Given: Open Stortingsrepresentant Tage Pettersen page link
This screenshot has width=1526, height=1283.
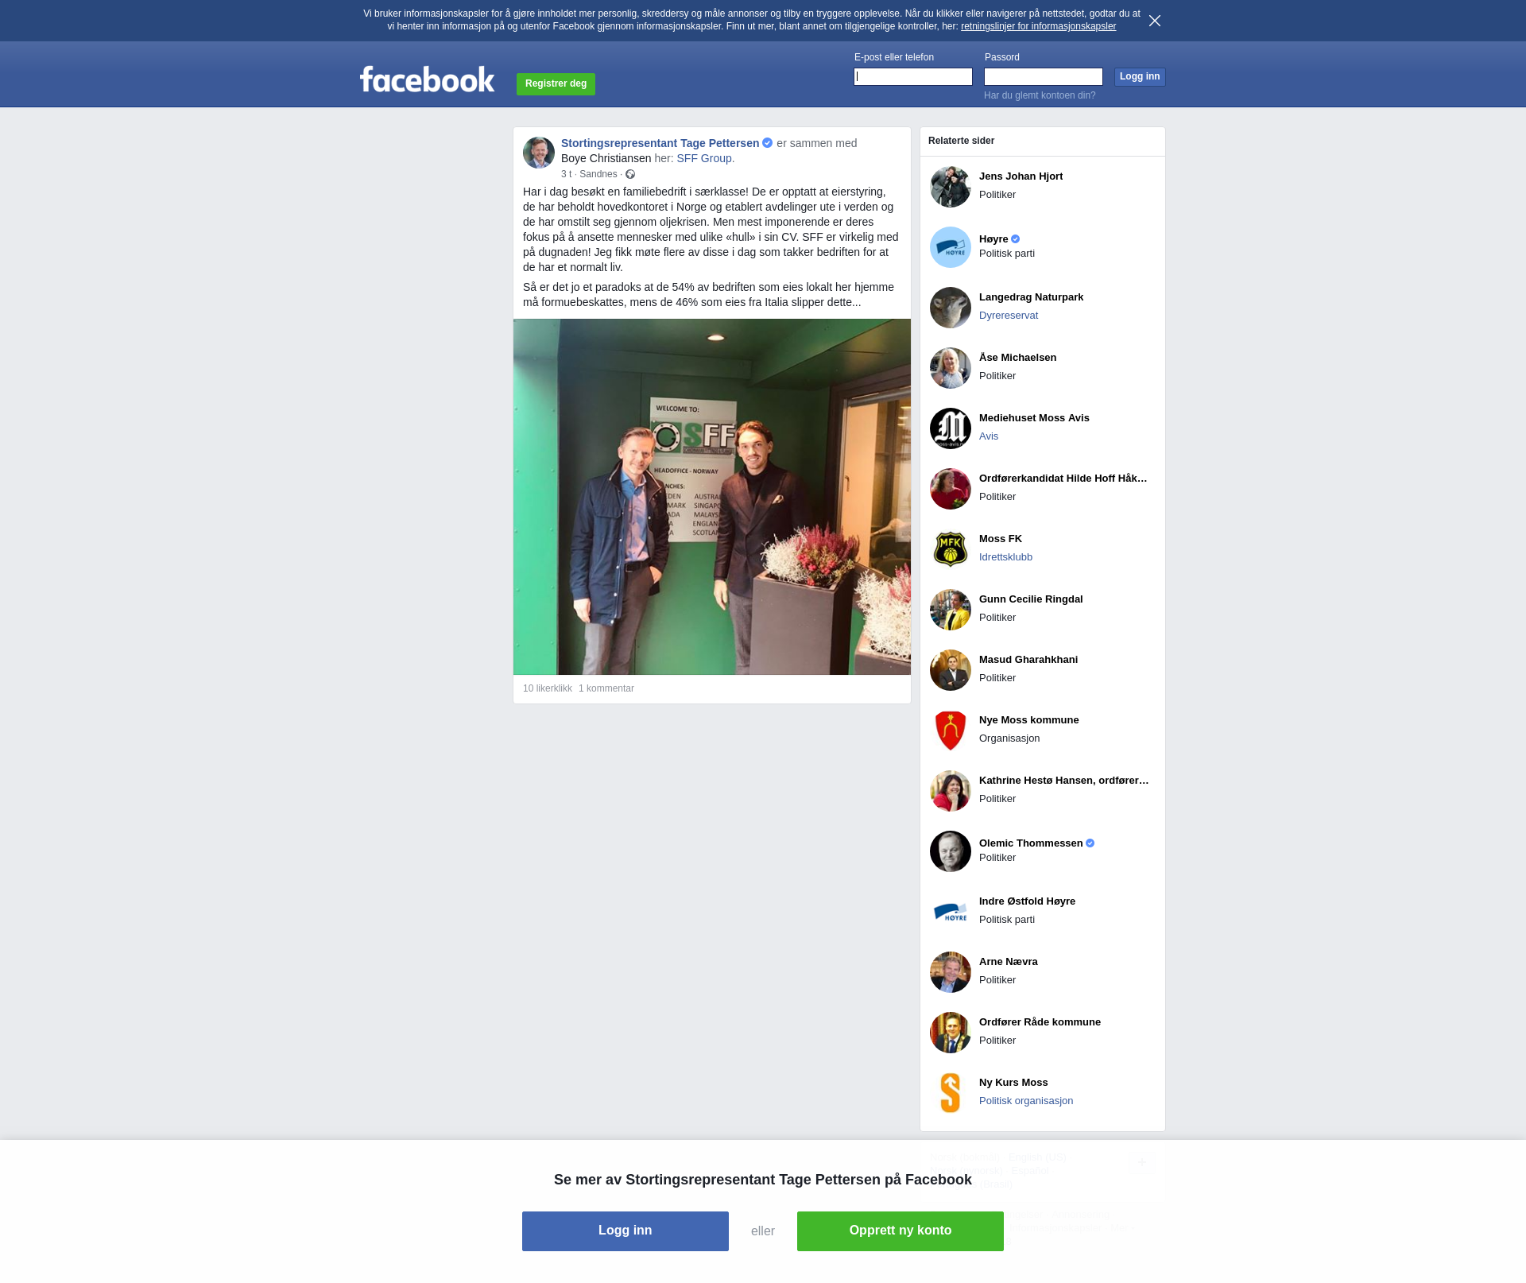Looking at the screenshot, I should tap(660, 143).
